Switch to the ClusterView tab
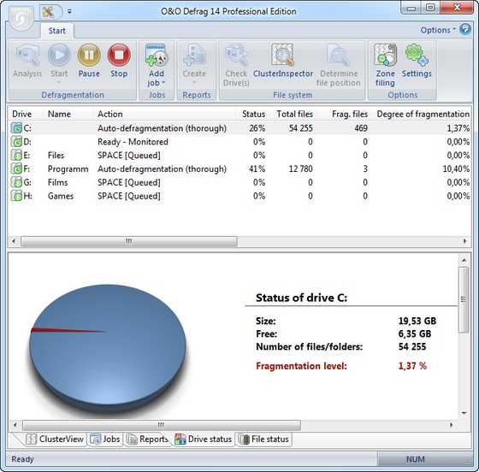479x472 pixels. pyautogui.click(x=55, y=439)
